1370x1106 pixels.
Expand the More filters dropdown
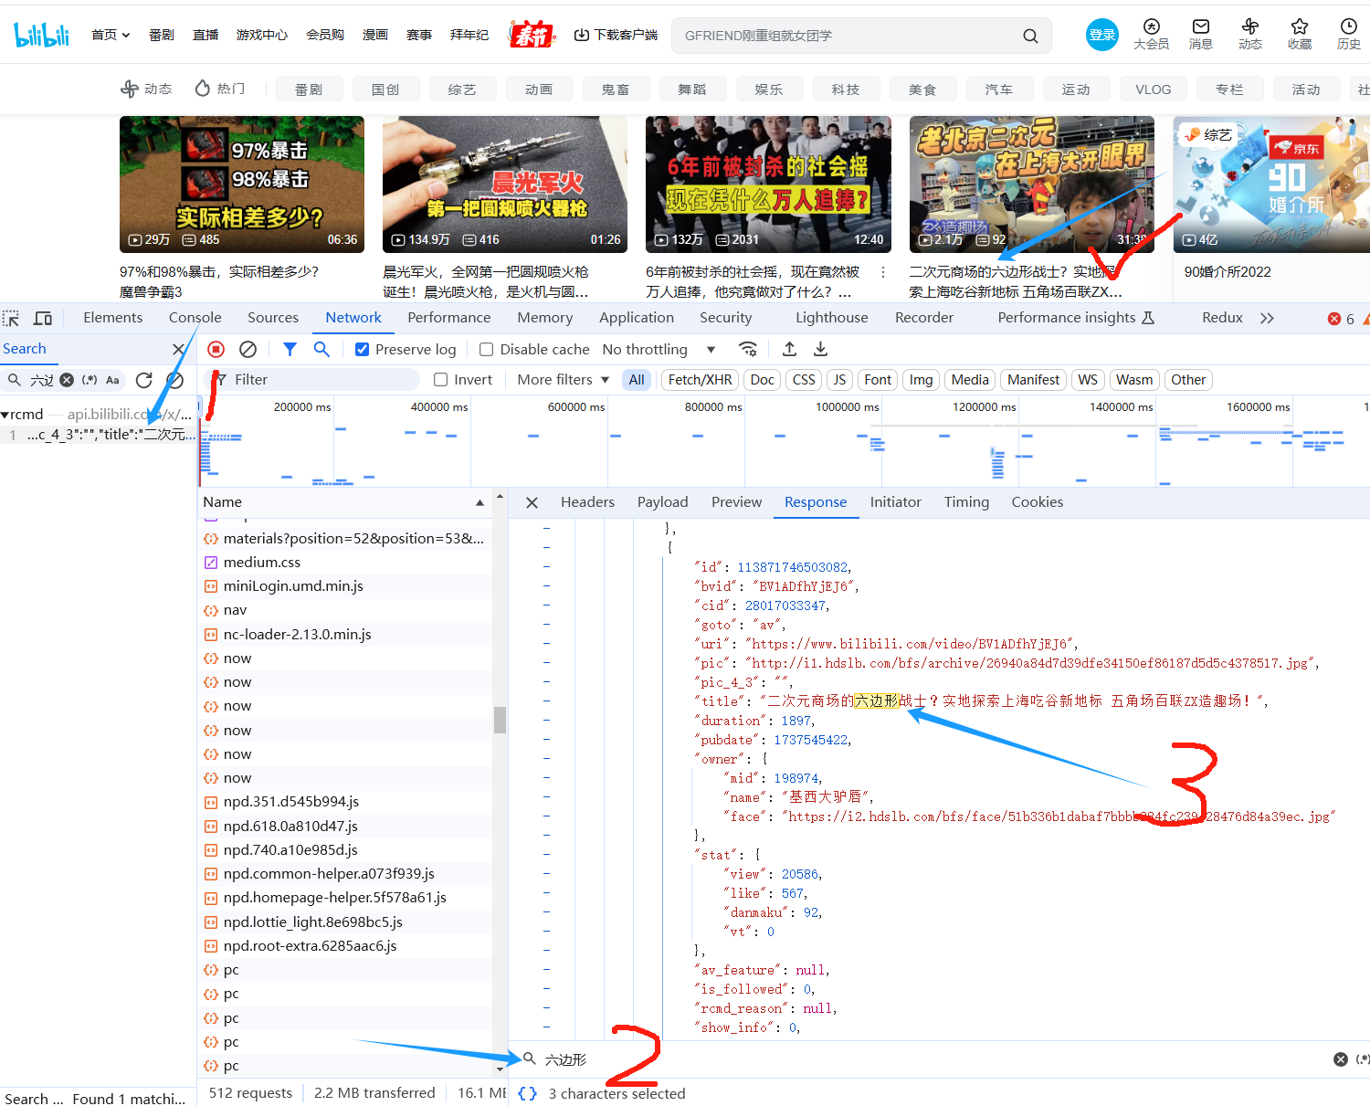(563, 380)
